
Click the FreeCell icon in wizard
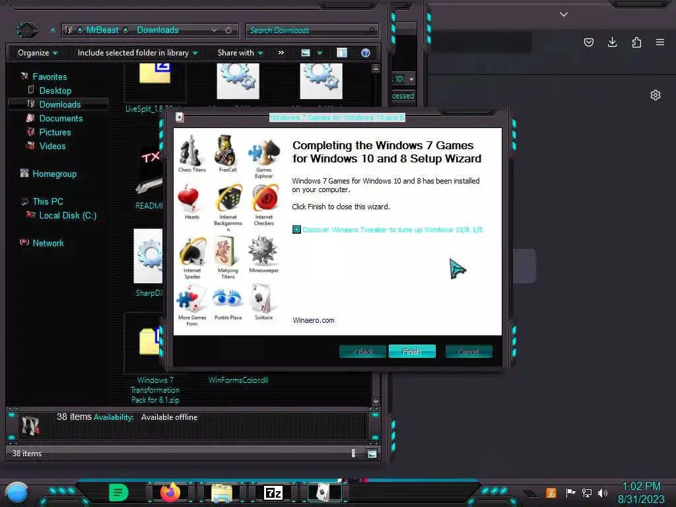228,150
